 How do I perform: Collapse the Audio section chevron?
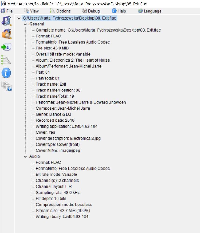(25, 156)
